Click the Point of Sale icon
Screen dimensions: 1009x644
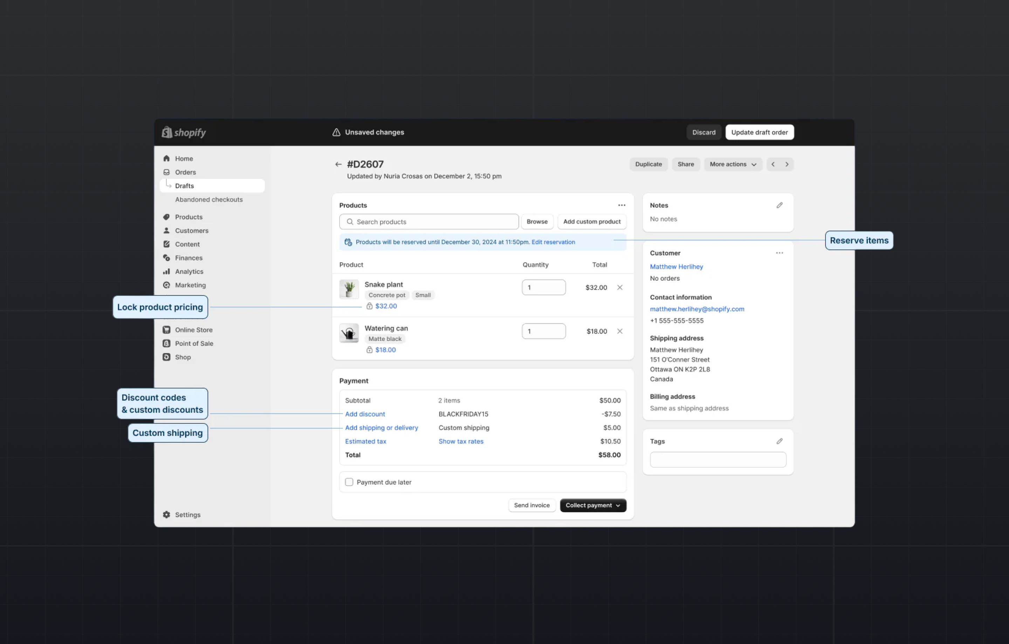coord(166,343)
